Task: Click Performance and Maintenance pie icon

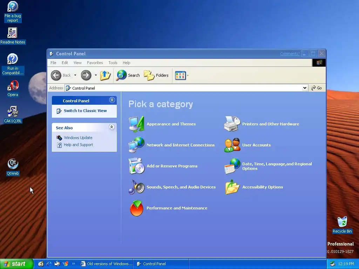Action: (137, 208)
